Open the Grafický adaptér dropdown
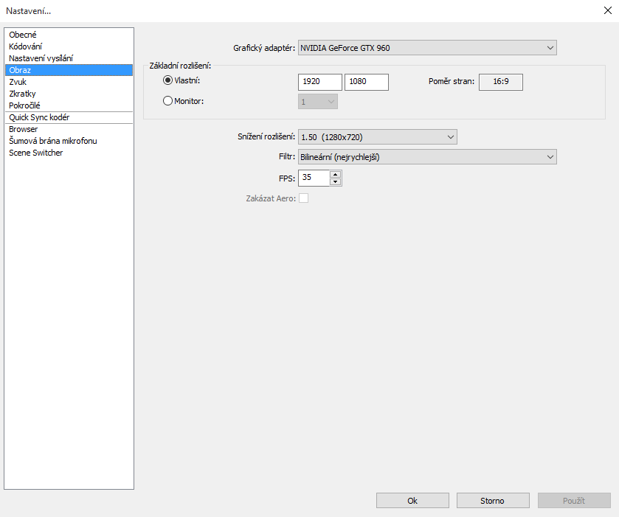619x517 pixels. tap(427, 48)
